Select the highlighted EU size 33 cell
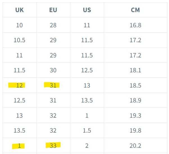This screenshot has width=169, height=154. pyautogui.click(x=53, y=146)
